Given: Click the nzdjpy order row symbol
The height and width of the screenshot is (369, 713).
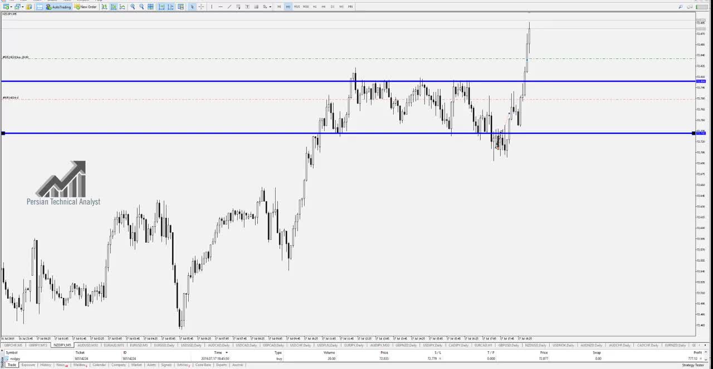Looking at the screenshot, I should pyautogui.click(x=15, y=358).
